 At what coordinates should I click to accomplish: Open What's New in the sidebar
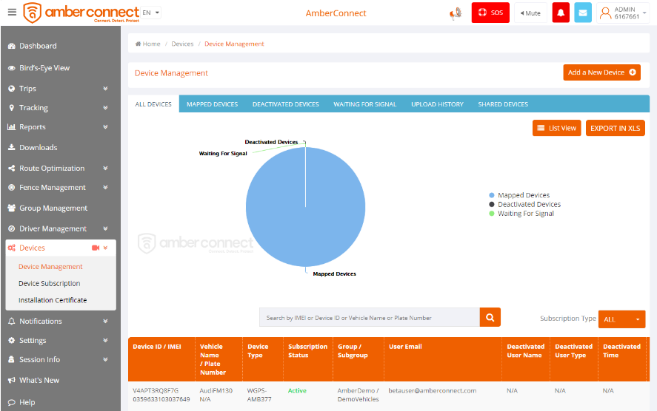click(x=39, y=381)
